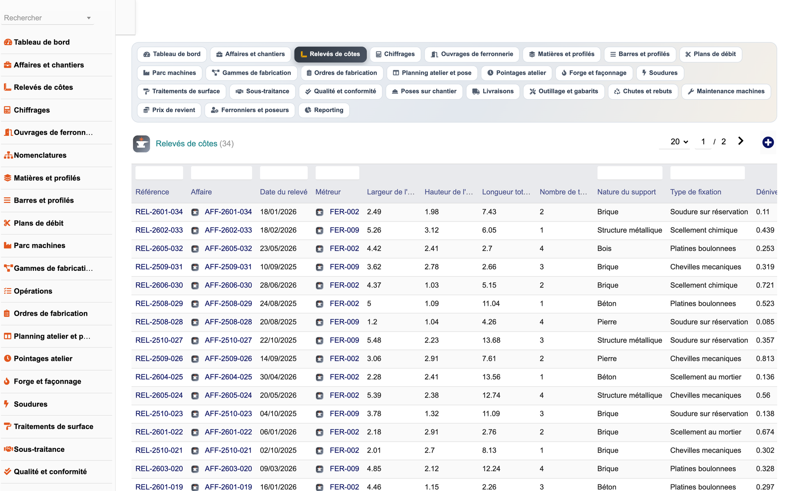The width and height of the screenshot is (794, 491).
Task: Open the Gammes de fabrication sidebar item
Action: coord(57,268)
